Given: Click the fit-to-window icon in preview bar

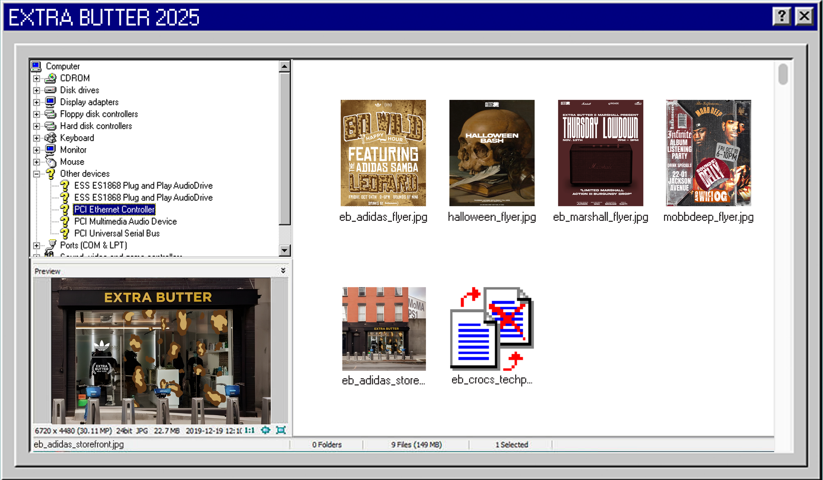Looking at the screenshot, I should point(281,430).
